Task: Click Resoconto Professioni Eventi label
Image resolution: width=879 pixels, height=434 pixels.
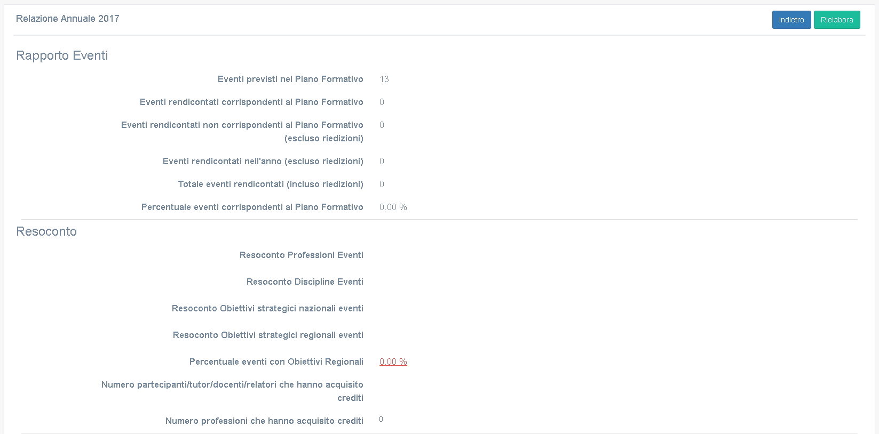Action: pos(302,255)
